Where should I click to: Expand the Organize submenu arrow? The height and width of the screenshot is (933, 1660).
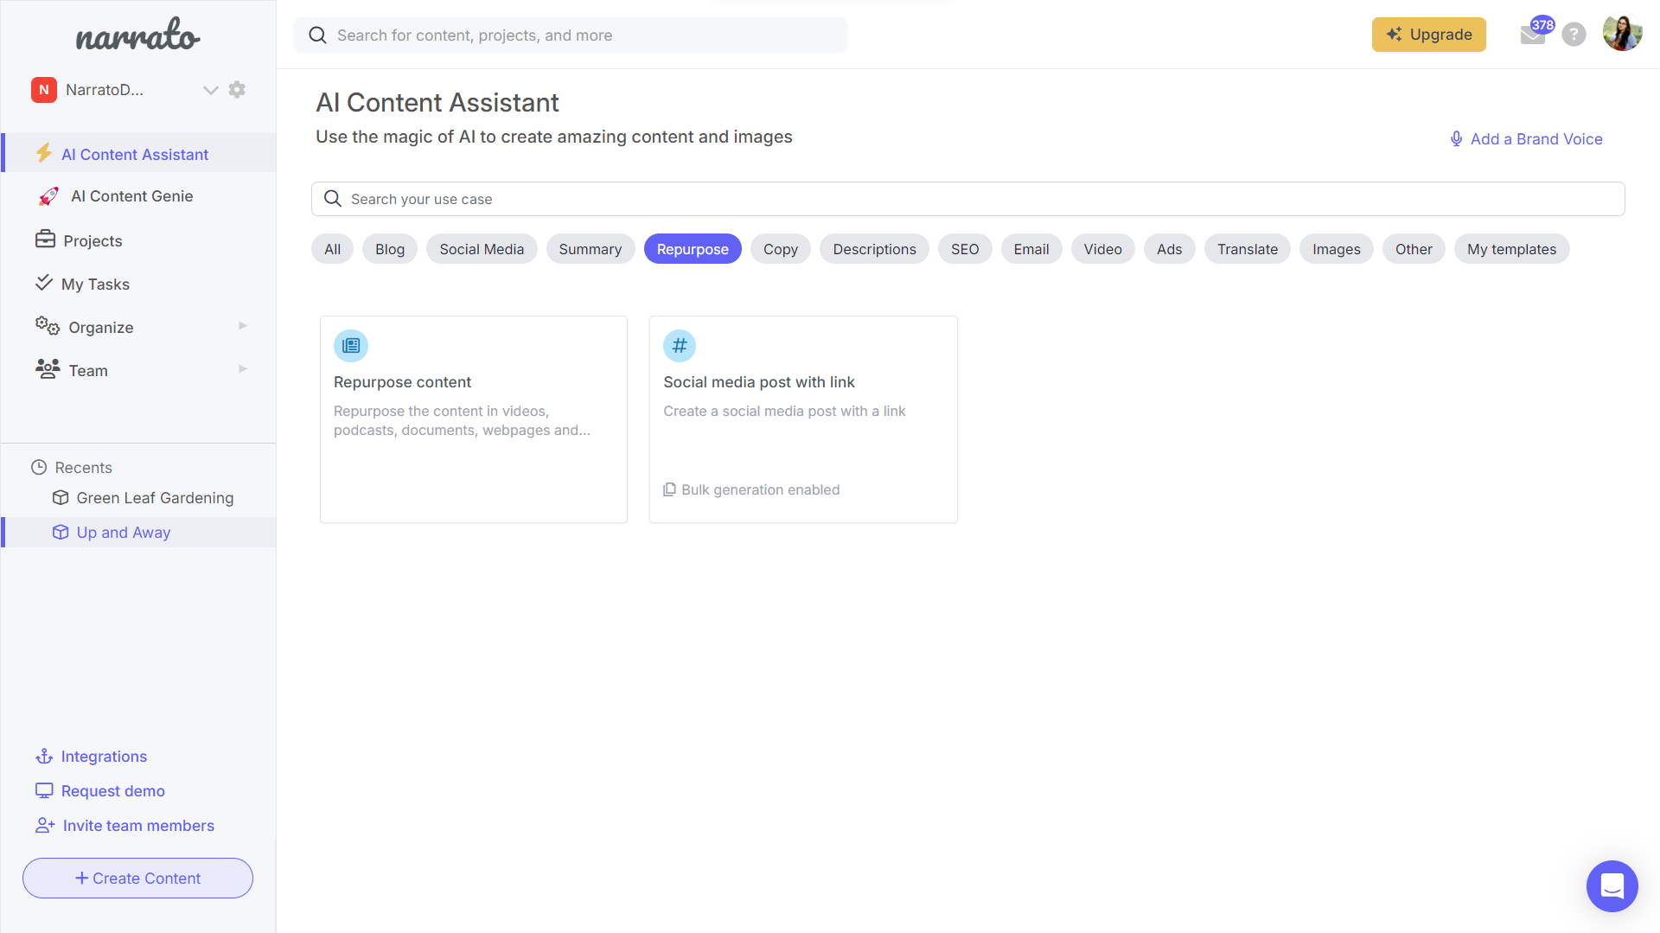pyautogui.click(x=243, y=326)
